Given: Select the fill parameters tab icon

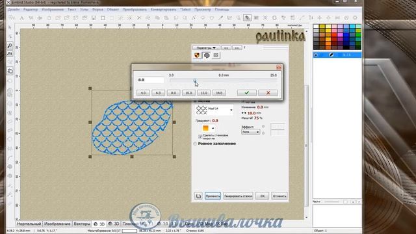Looking at the screenshot, I should (207, 55).
